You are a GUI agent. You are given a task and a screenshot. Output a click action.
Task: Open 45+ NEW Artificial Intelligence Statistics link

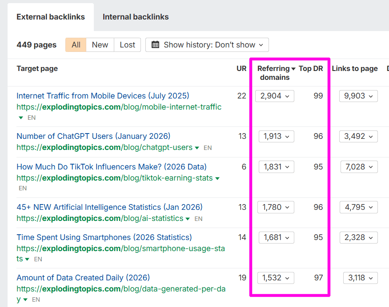coord(110,207)
